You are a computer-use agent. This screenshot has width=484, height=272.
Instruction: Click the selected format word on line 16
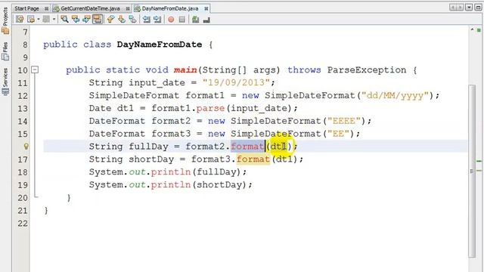pos(248,146)
